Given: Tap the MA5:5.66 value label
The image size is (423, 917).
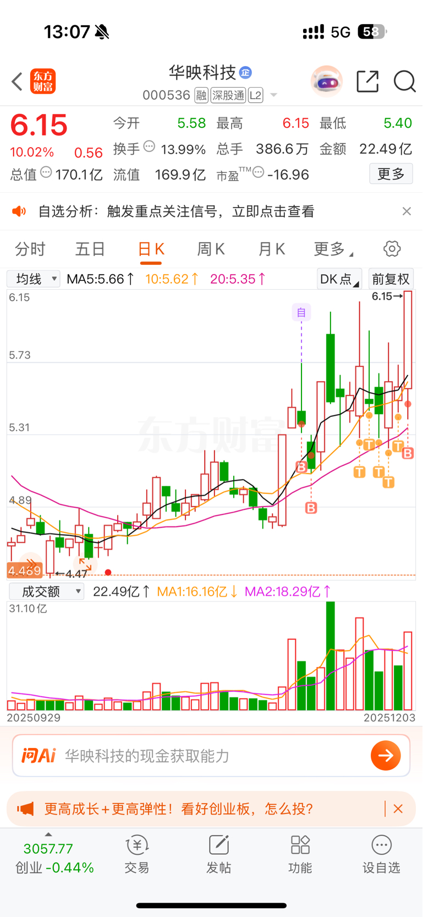Looking at the screenshot, I should click(x=100, y=279).
